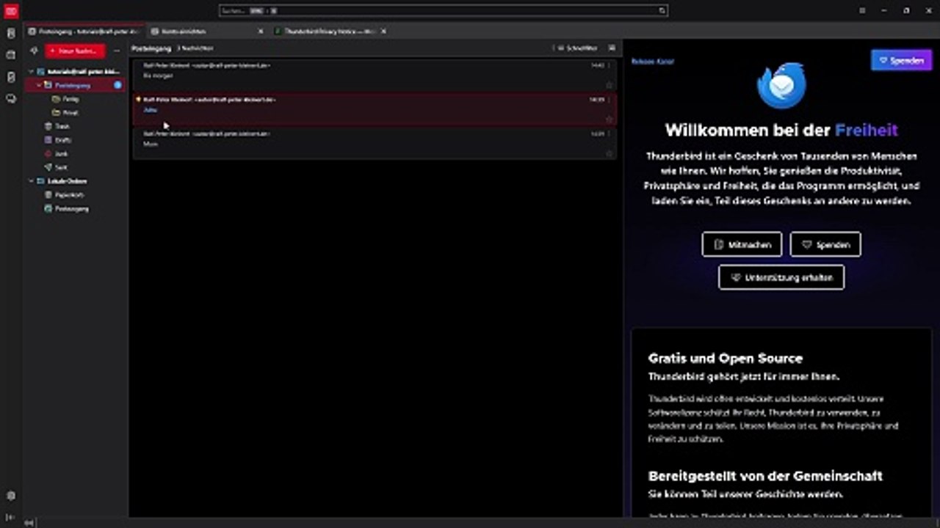Image resolution: width=940 pixels, height=528 pixels.
Task: Select the Sent folder icon
Action: point(48,167)
